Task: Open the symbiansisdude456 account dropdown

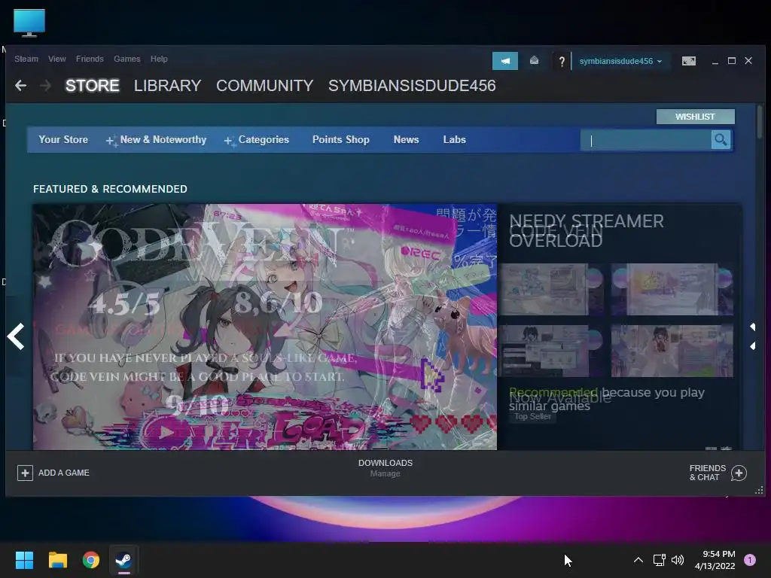Action: (620, 62)
